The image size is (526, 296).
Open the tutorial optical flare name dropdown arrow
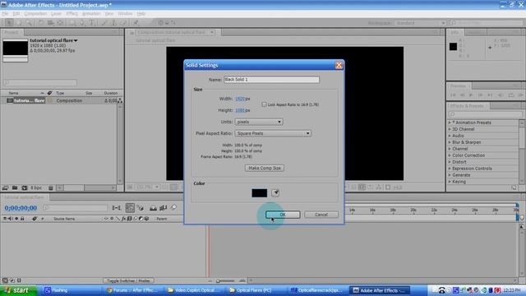[76, 40]
